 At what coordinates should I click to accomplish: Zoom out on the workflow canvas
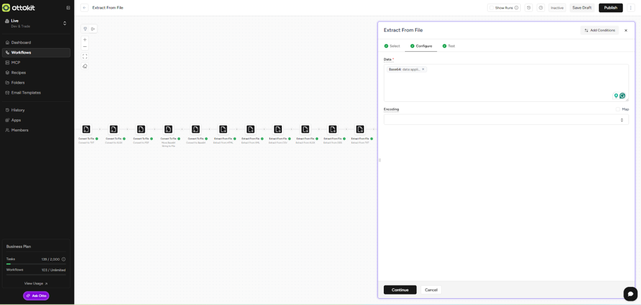[x=85, y=47]
